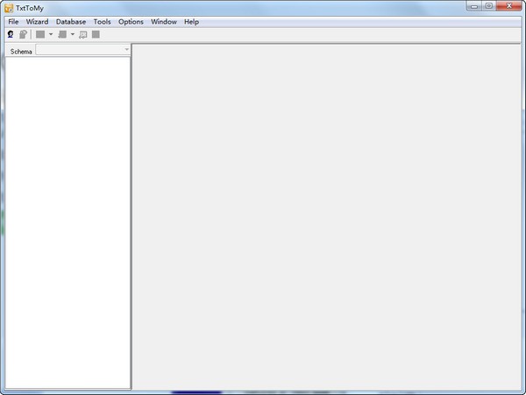Screen dimensions: 526x395
Task: Click the first gray square toolbar button
Action: (40, 34)
